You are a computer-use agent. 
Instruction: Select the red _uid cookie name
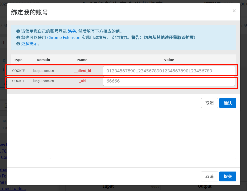(x=82, y=81)
